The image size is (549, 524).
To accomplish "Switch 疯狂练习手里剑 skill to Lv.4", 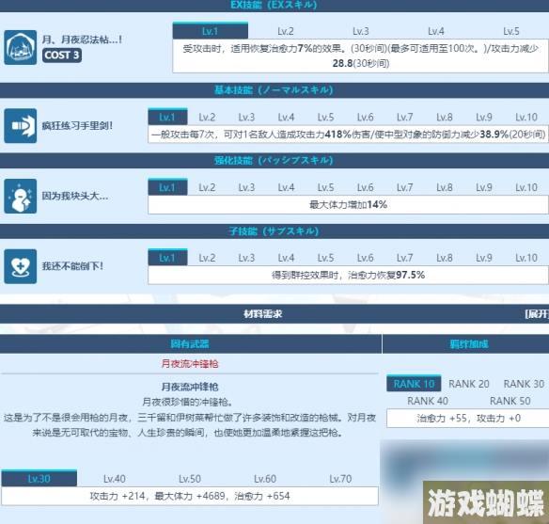I will click(x=286, y=117).
